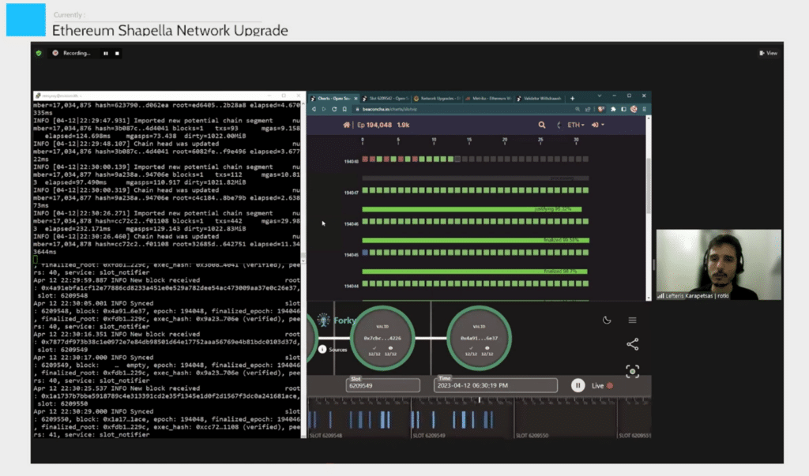The height and width of the screenshot is (476, 809).
Task: Go to beaconcha.in home icon
Action: click(346, 125)
